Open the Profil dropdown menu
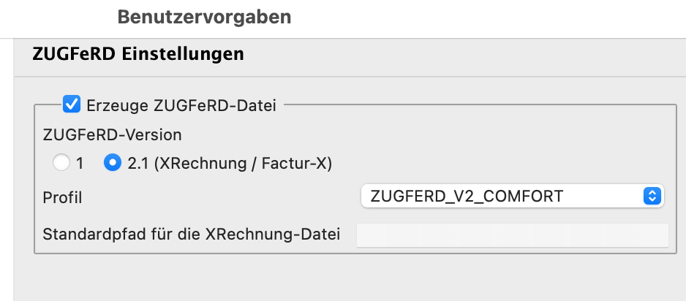The height and width of the screenshot is (301, 686). pos(513,196)
